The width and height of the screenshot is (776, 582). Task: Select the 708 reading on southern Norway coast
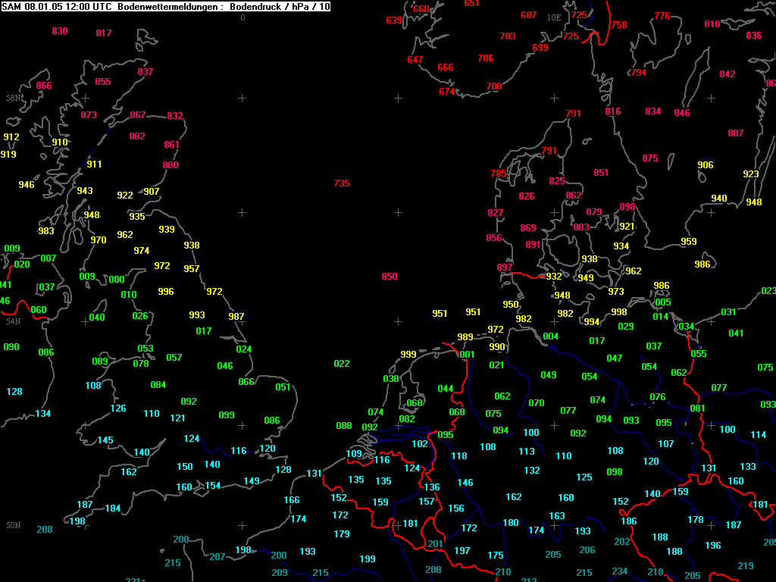click(x=494, y=86)
